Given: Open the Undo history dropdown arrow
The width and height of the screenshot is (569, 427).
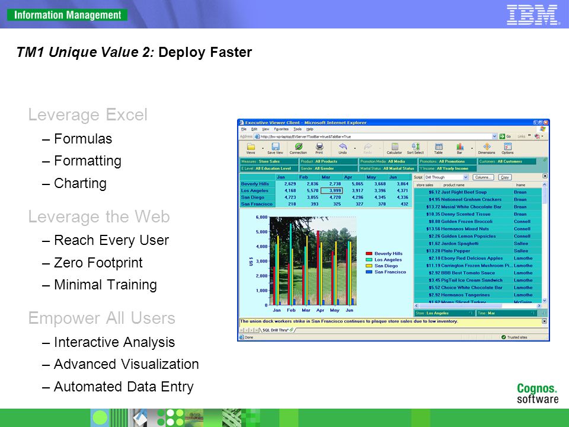Looking at the screenshot, I should [354, 148].
